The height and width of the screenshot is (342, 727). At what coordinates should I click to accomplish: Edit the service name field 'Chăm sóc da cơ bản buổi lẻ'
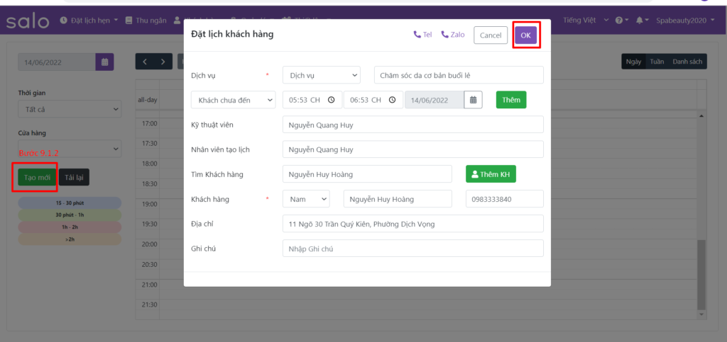(459, 75)
